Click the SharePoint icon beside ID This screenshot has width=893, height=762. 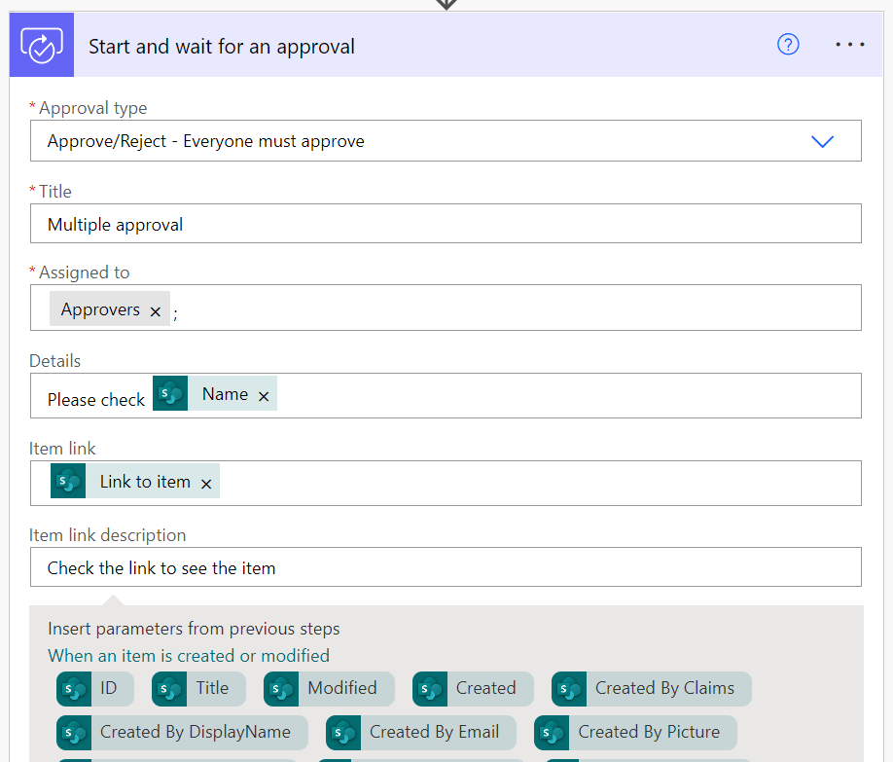74,688
